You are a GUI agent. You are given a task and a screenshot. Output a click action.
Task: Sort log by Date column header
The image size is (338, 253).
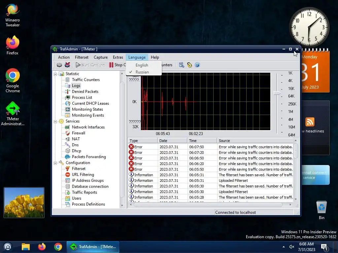pos(172,141)
